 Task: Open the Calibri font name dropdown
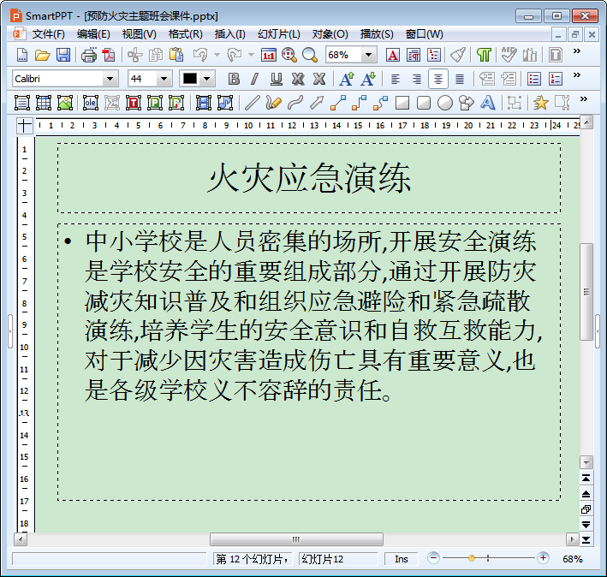[110, 79]
